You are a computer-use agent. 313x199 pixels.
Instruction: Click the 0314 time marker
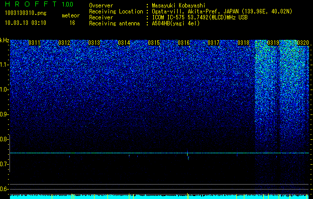point(124,43)
